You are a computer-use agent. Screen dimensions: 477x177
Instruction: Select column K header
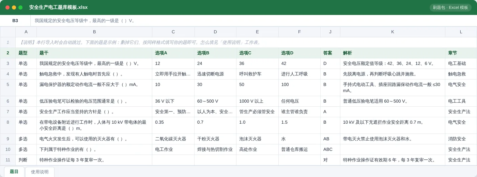tap(393, 32)
